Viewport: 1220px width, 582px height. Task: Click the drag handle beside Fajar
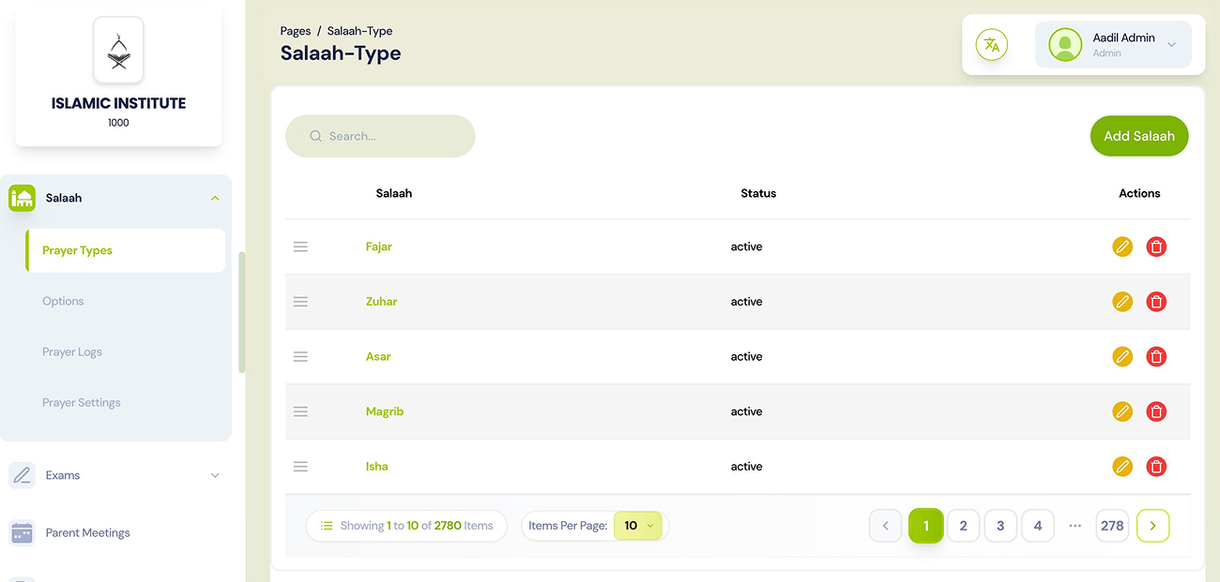[x=300, y=246]
